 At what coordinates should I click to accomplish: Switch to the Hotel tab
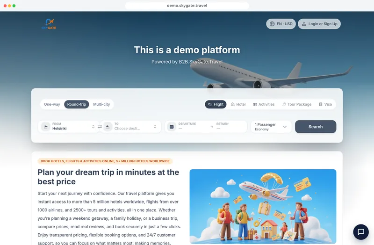point(238,104)
